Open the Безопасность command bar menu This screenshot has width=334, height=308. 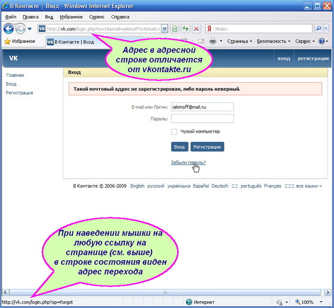(x=273, y=41)
